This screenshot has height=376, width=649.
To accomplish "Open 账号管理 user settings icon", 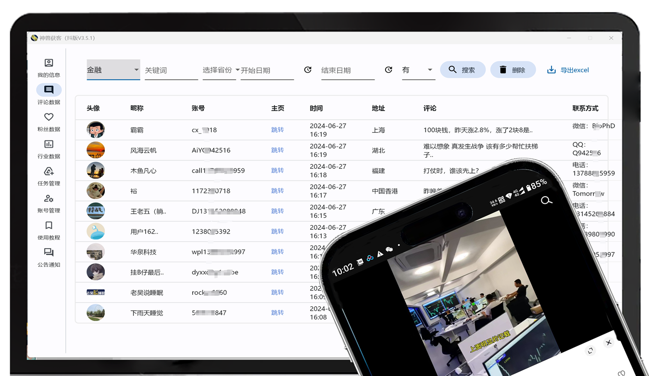I will pos(49,198).
